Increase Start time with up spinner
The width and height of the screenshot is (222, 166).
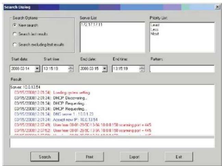(x=71, y=67)
